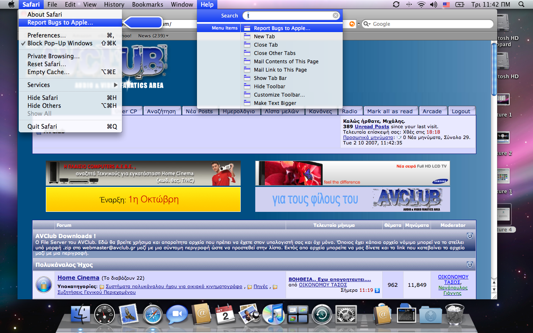Choose About Safari
Viewport: 533px width, 333px height.
point(70,15)
